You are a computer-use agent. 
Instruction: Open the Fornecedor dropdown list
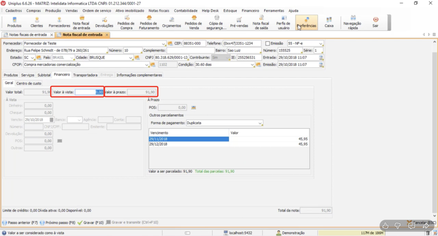click(164, 44)
